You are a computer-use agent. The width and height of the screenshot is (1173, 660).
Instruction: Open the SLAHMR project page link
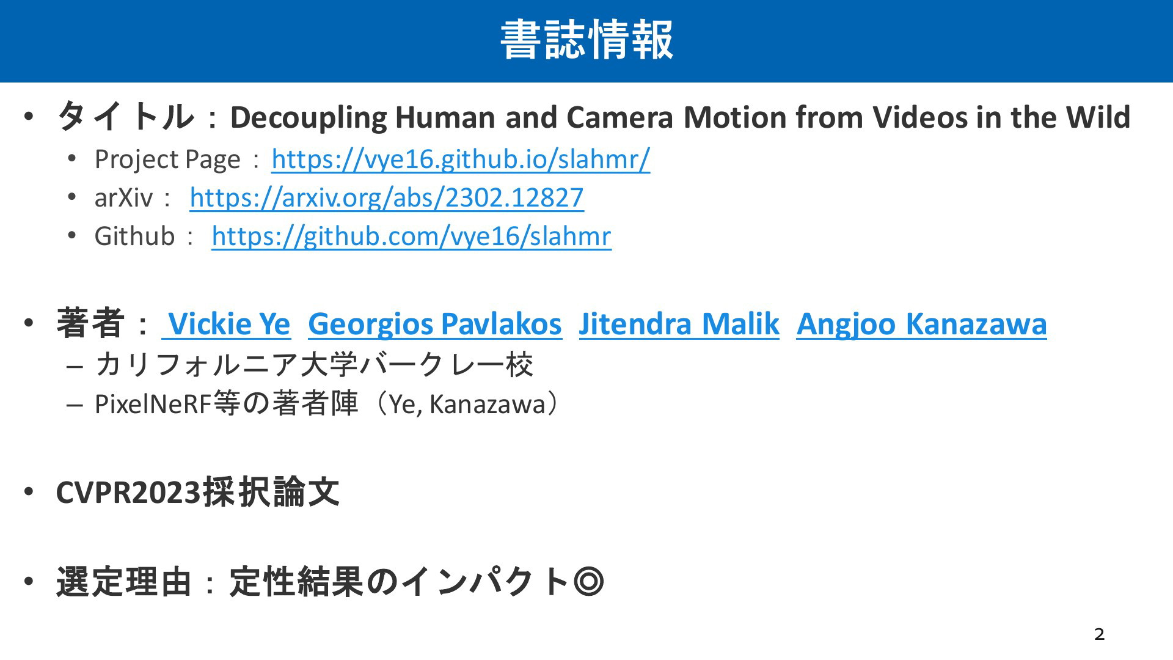click(x=461, y=160)
